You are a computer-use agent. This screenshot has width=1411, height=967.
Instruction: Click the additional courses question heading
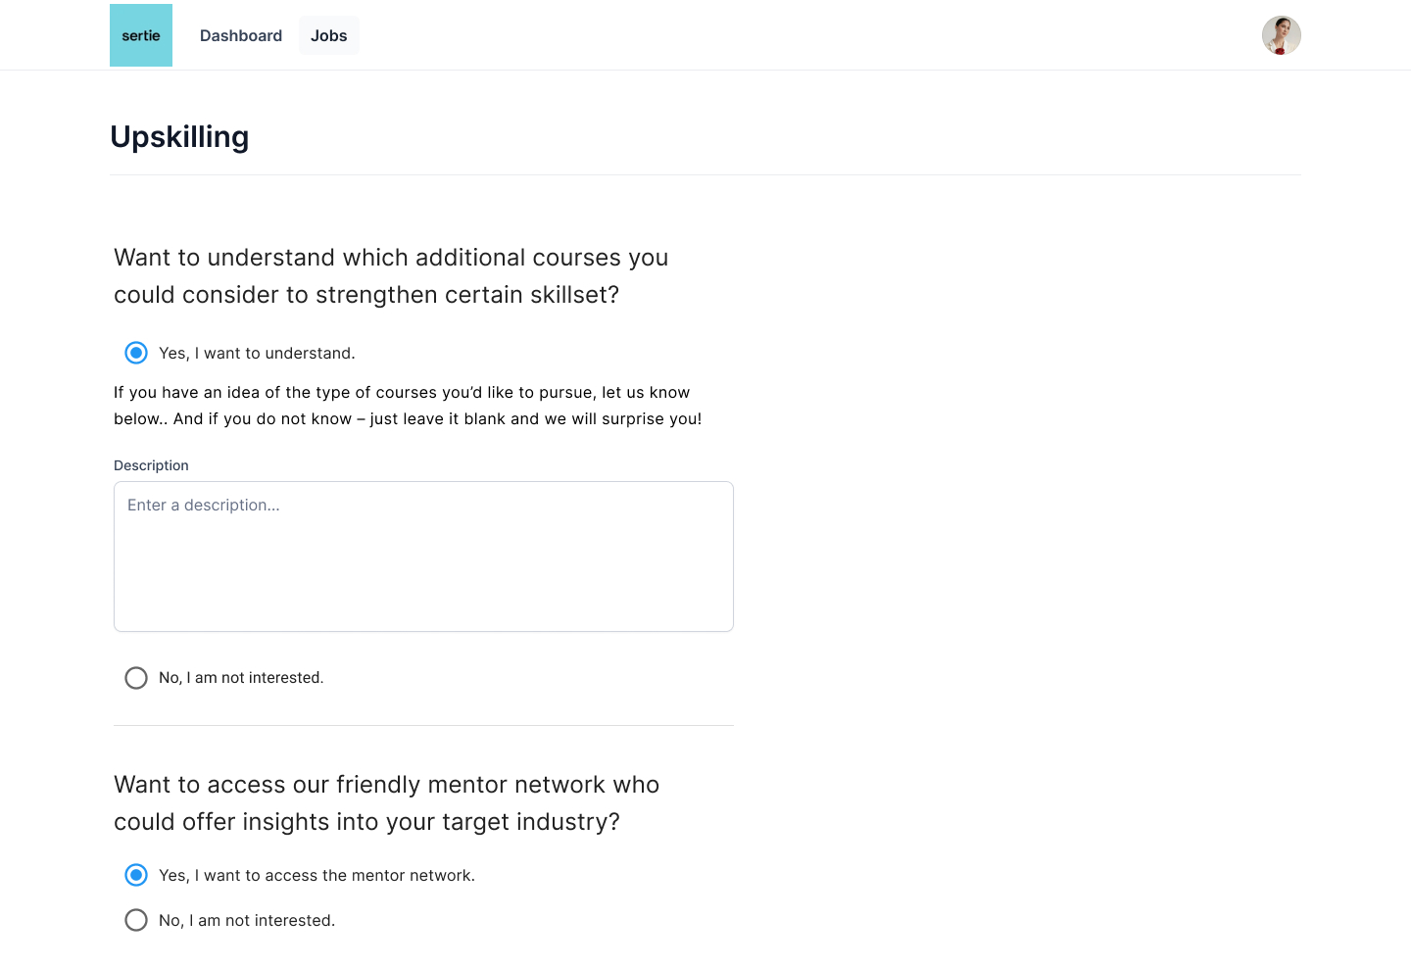[x=390, y=276]
